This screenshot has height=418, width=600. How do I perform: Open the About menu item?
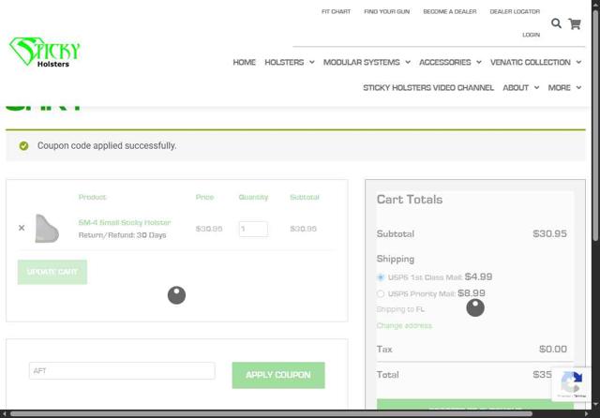click(516, 87)
